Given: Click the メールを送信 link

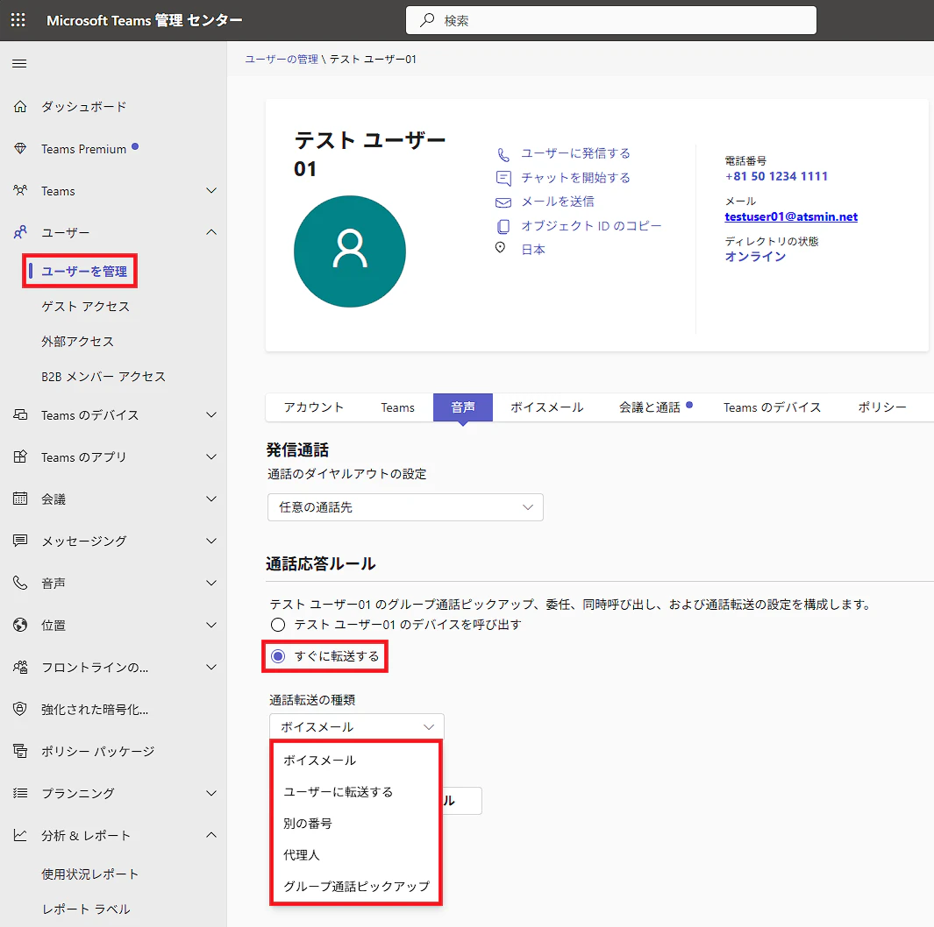Looking at the screenshot, I should [558, 202].
